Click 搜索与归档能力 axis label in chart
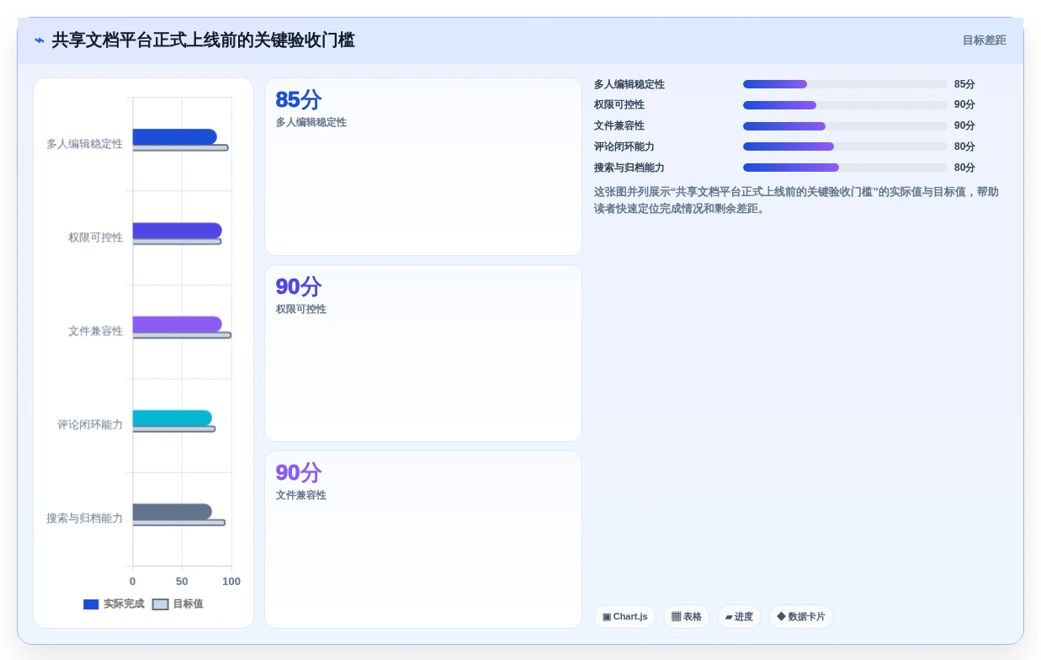1041x660 pixels. click(84, 518)
